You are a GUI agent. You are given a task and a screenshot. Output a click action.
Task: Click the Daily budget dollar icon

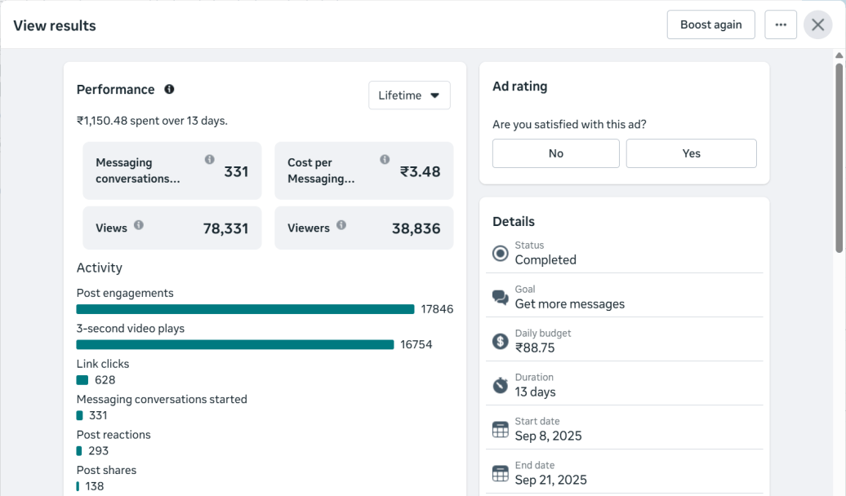tap(500, 341)
